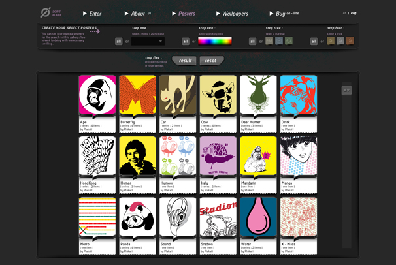
Task: Choose the yellow dollar price icon
Action: [331, 41]
